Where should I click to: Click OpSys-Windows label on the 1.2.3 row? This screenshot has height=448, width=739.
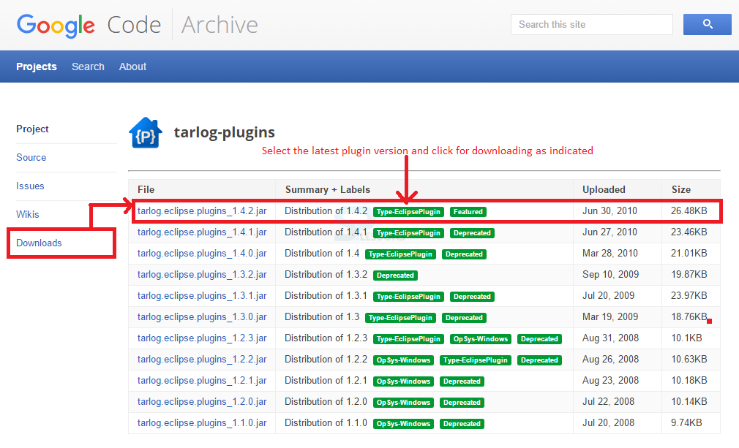pyautogui.click(x=480, y=339)
